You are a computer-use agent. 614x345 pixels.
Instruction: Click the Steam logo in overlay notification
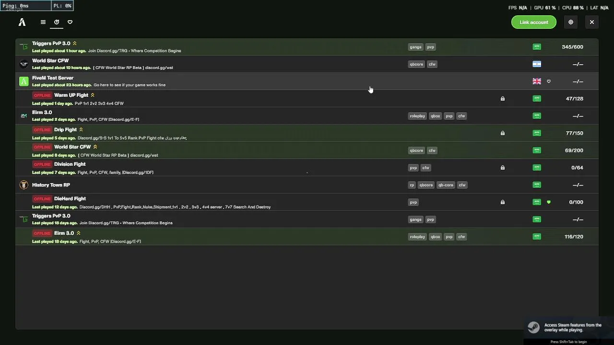[x=533, y=327]
